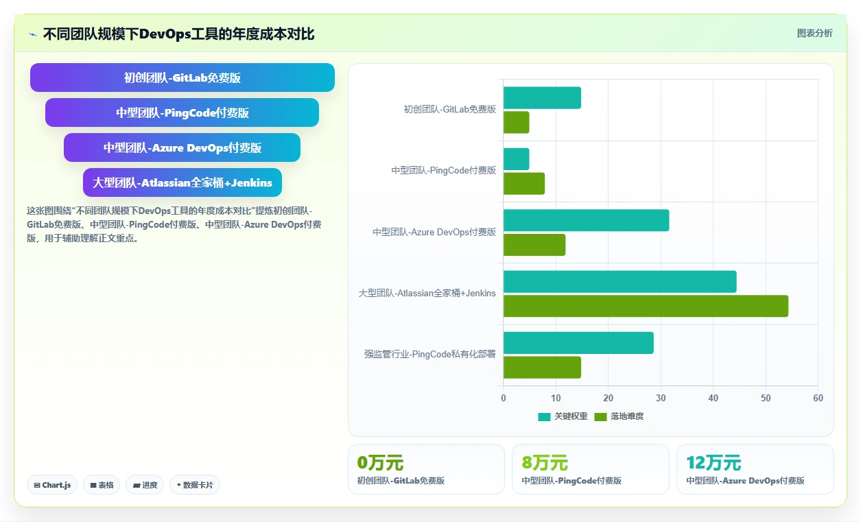Click 中型团队-Azure DevOps付费版 caption under 12万元

pos(745,481)
